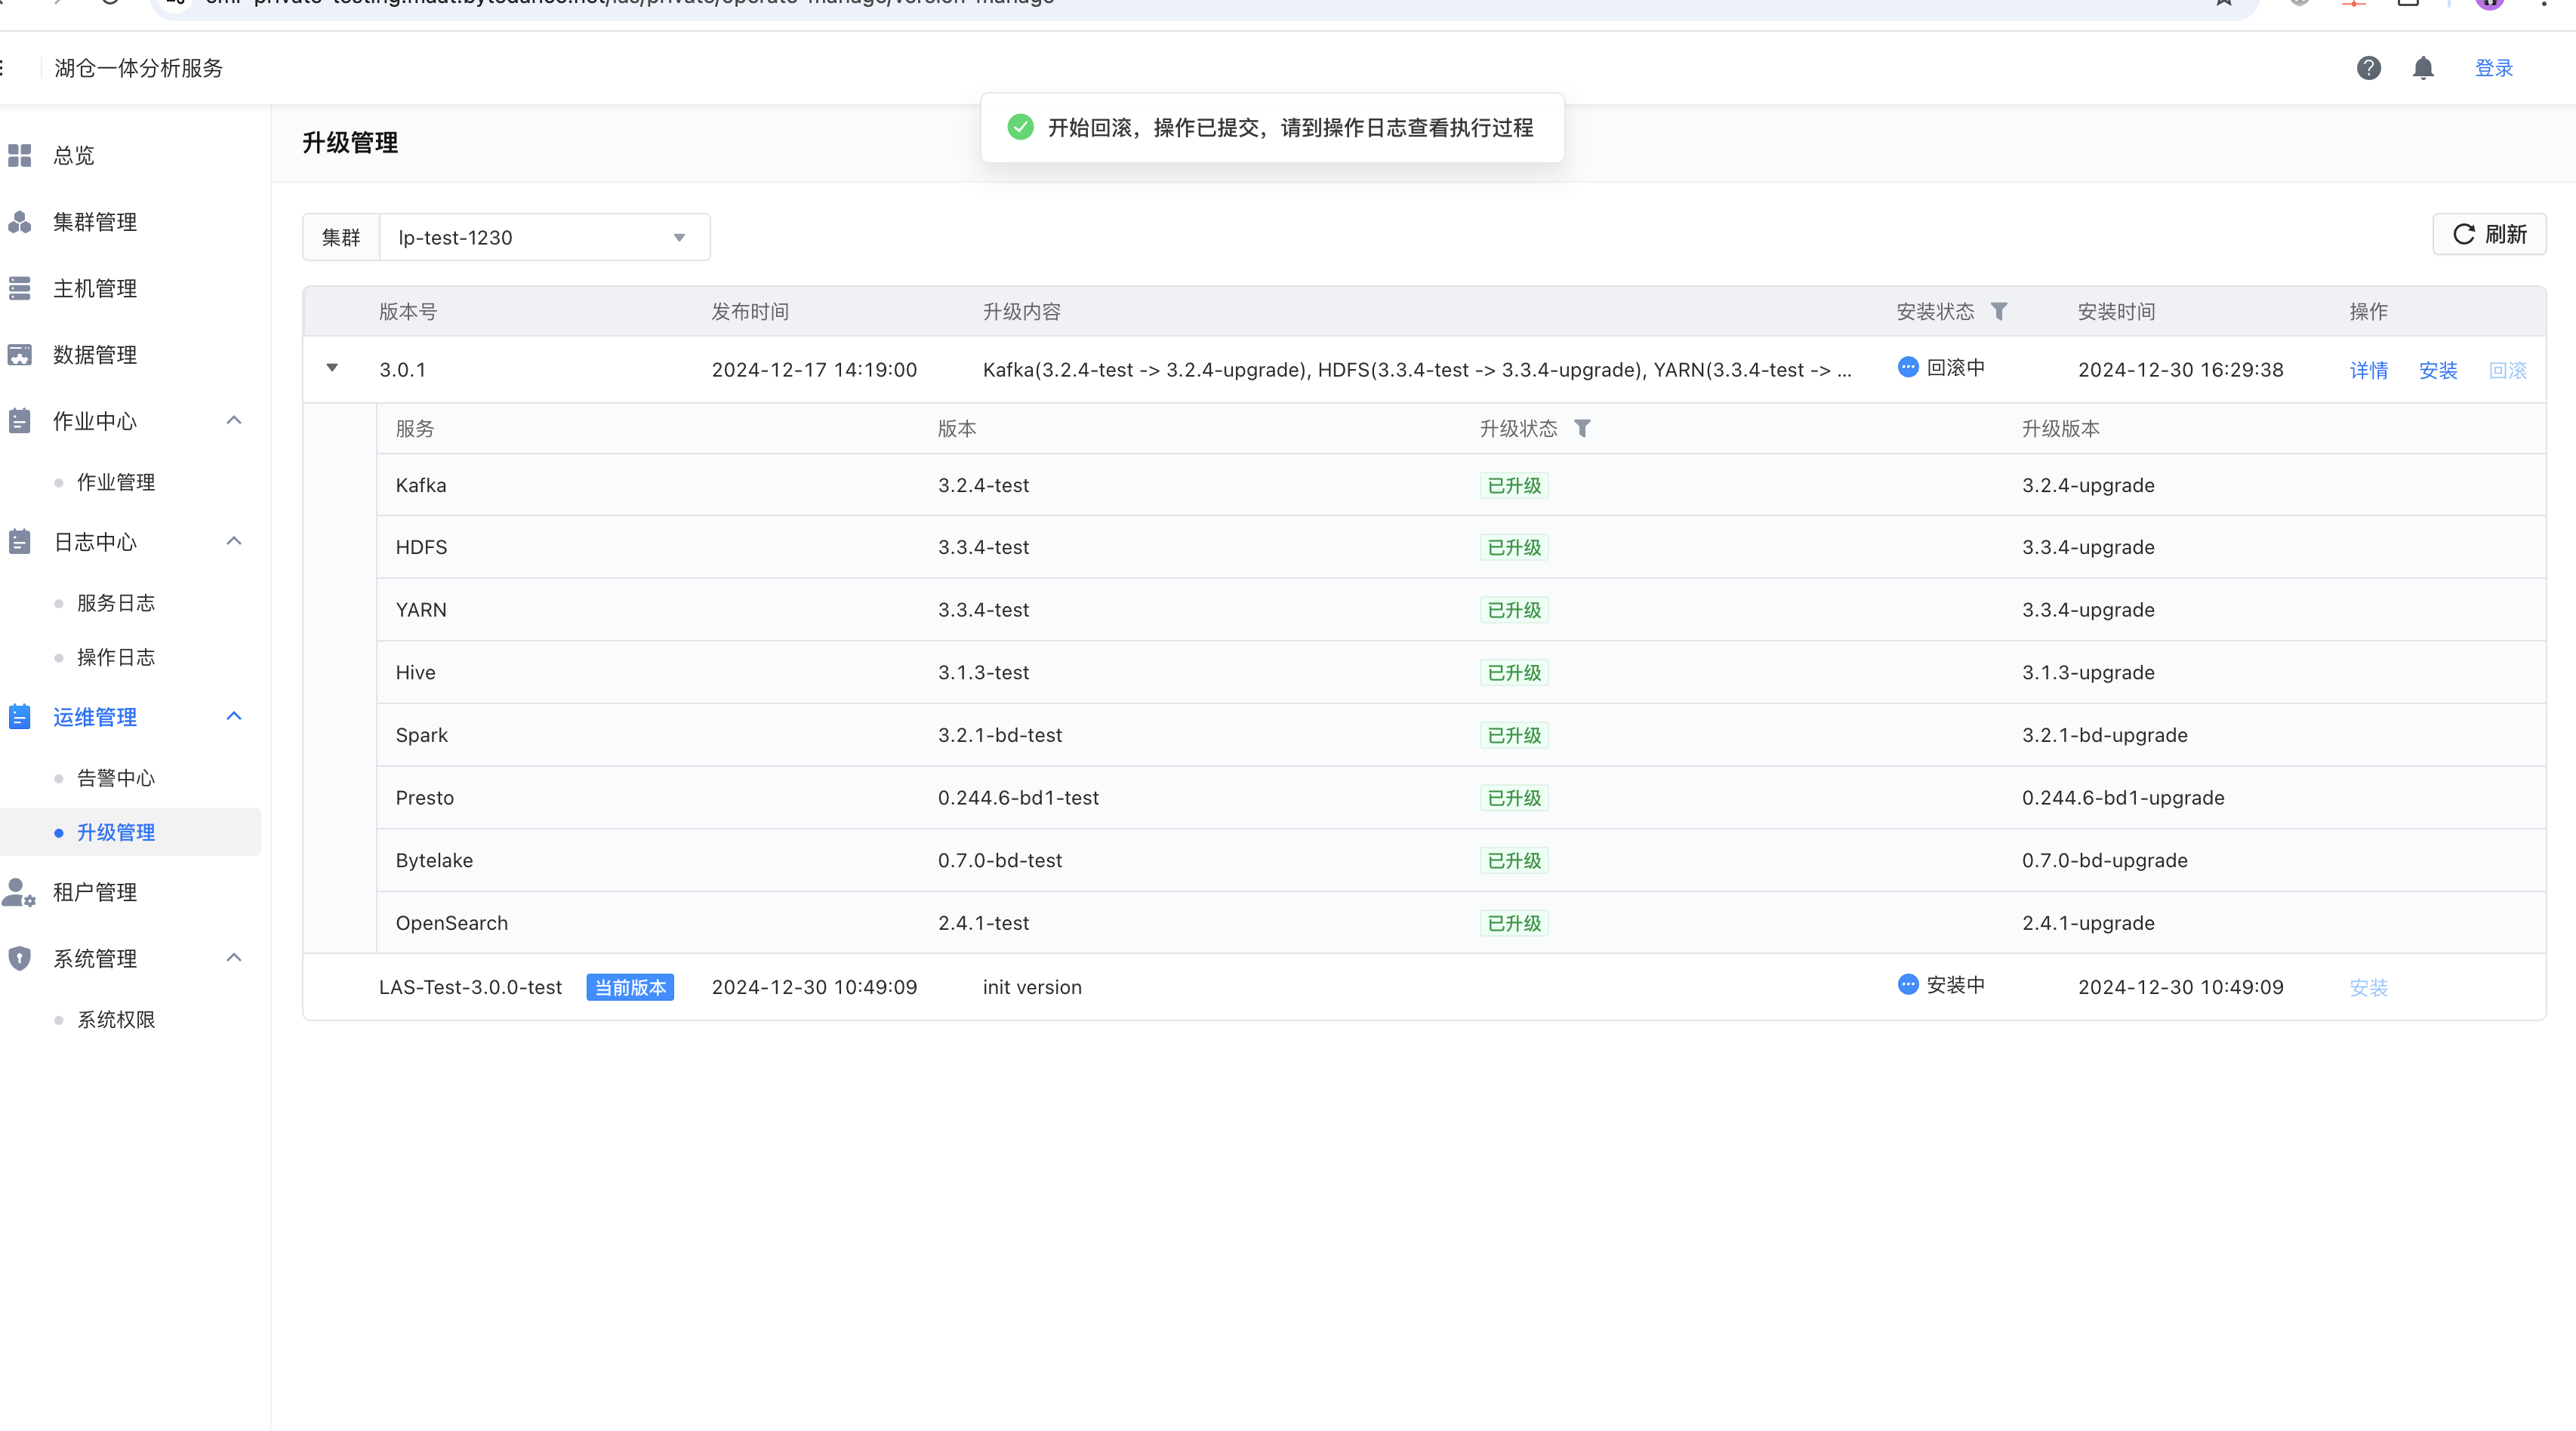Click 安装 for LAS-Test-3.0.0-test row
Viewport: 2576px width, 1431px height.
point(2368,988)
